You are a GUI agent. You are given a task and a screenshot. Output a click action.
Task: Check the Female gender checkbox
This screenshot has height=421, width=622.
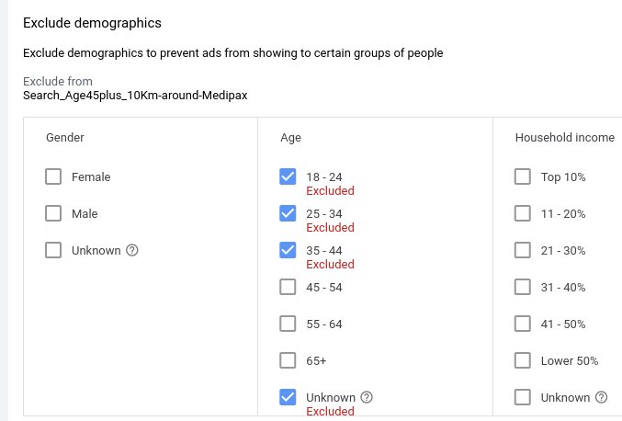tap(53, 176)
